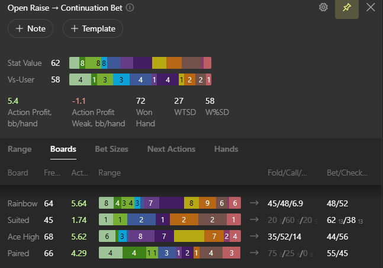Open info icon beside Continuation Bet title
Viewport: 383px width, 268px height.
(x=130, y=8)
